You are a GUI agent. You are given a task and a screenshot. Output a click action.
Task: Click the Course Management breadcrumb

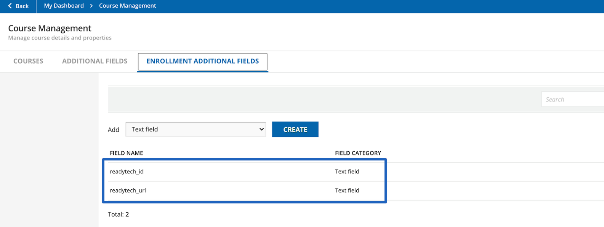(127, 6)
